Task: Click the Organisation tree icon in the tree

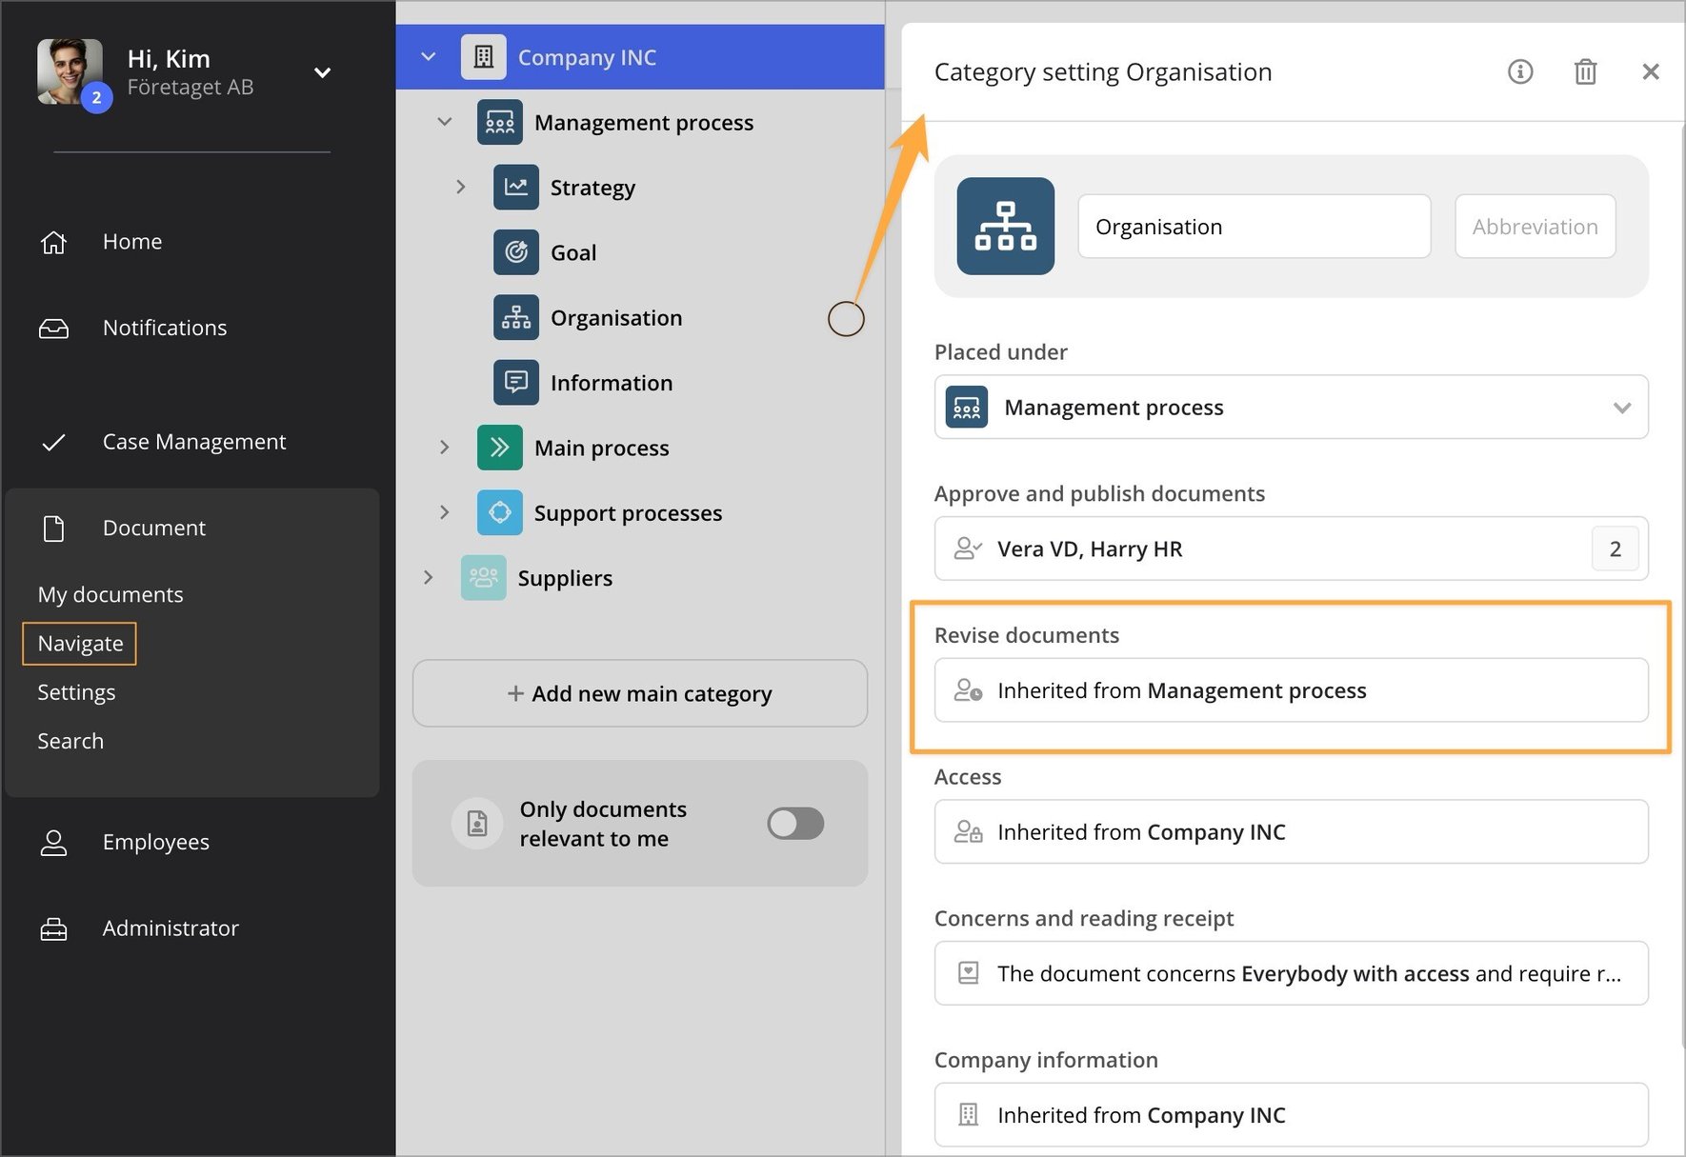Action: point(516,317)
